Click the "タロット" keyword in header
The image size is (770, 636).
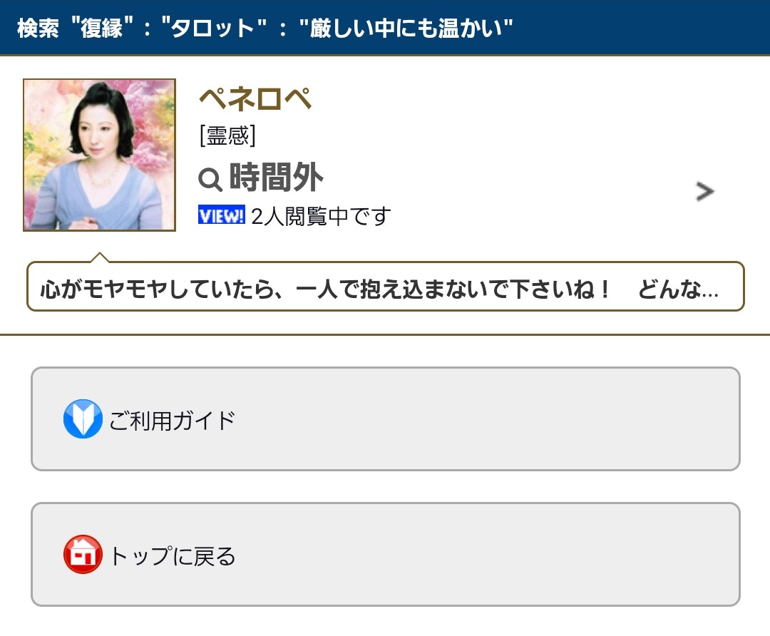(x=214, y=28)
